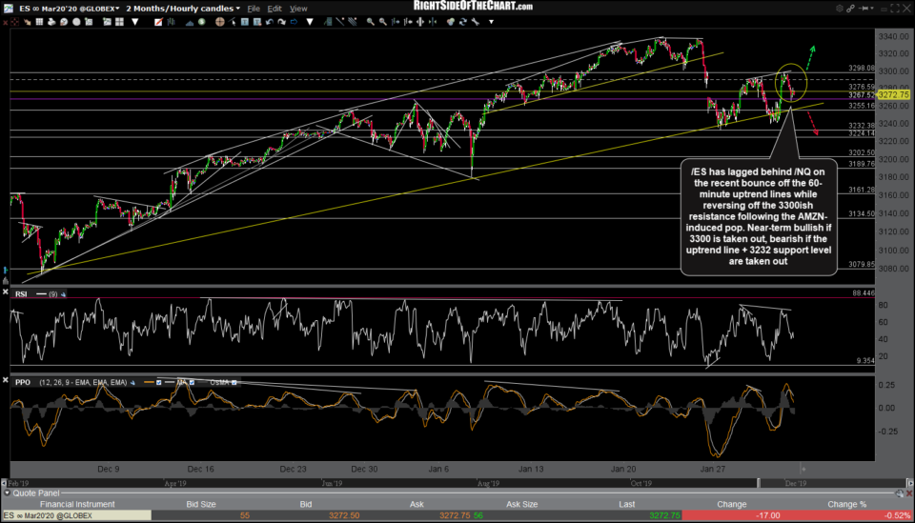Toggle the PPO orange line checkbox
The image size is (915, 523).
pyautogui.click(x=159, y=382)
